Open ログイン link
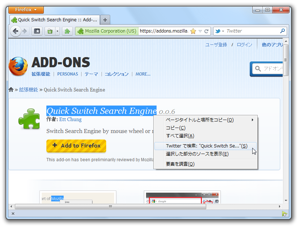 (244, 45)
